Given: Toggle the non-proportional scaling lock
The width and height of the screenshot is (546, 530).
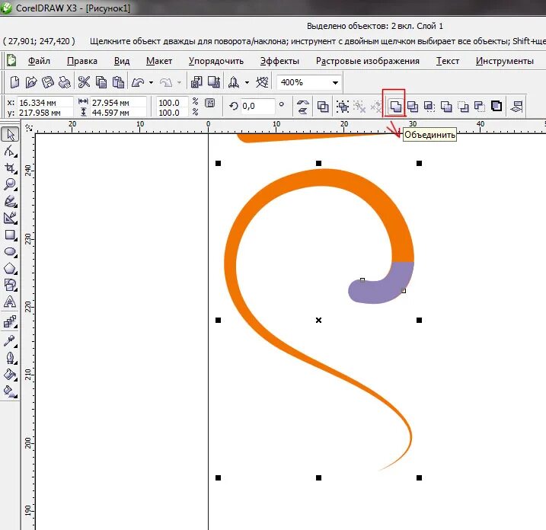Looking at the screenshot, I should point(210,103).
